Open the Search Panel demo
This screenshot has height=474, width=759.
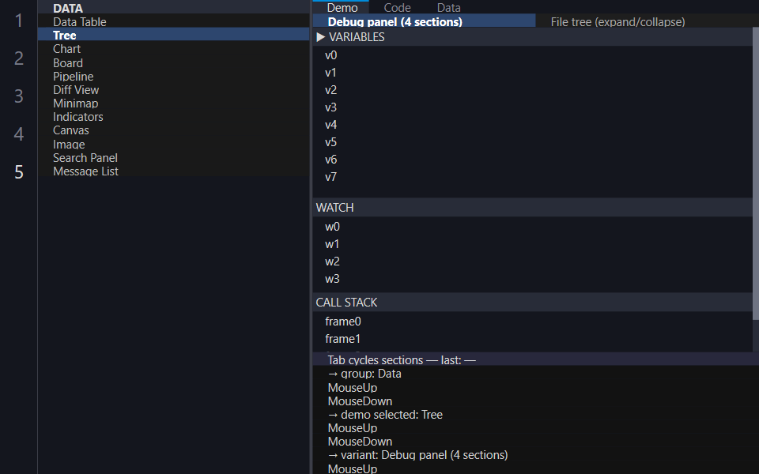coord(173,158)
